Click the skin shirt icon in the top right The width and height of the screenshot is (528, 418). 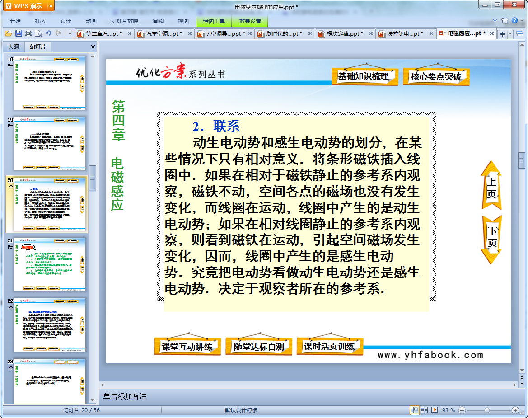coord(505,20)
